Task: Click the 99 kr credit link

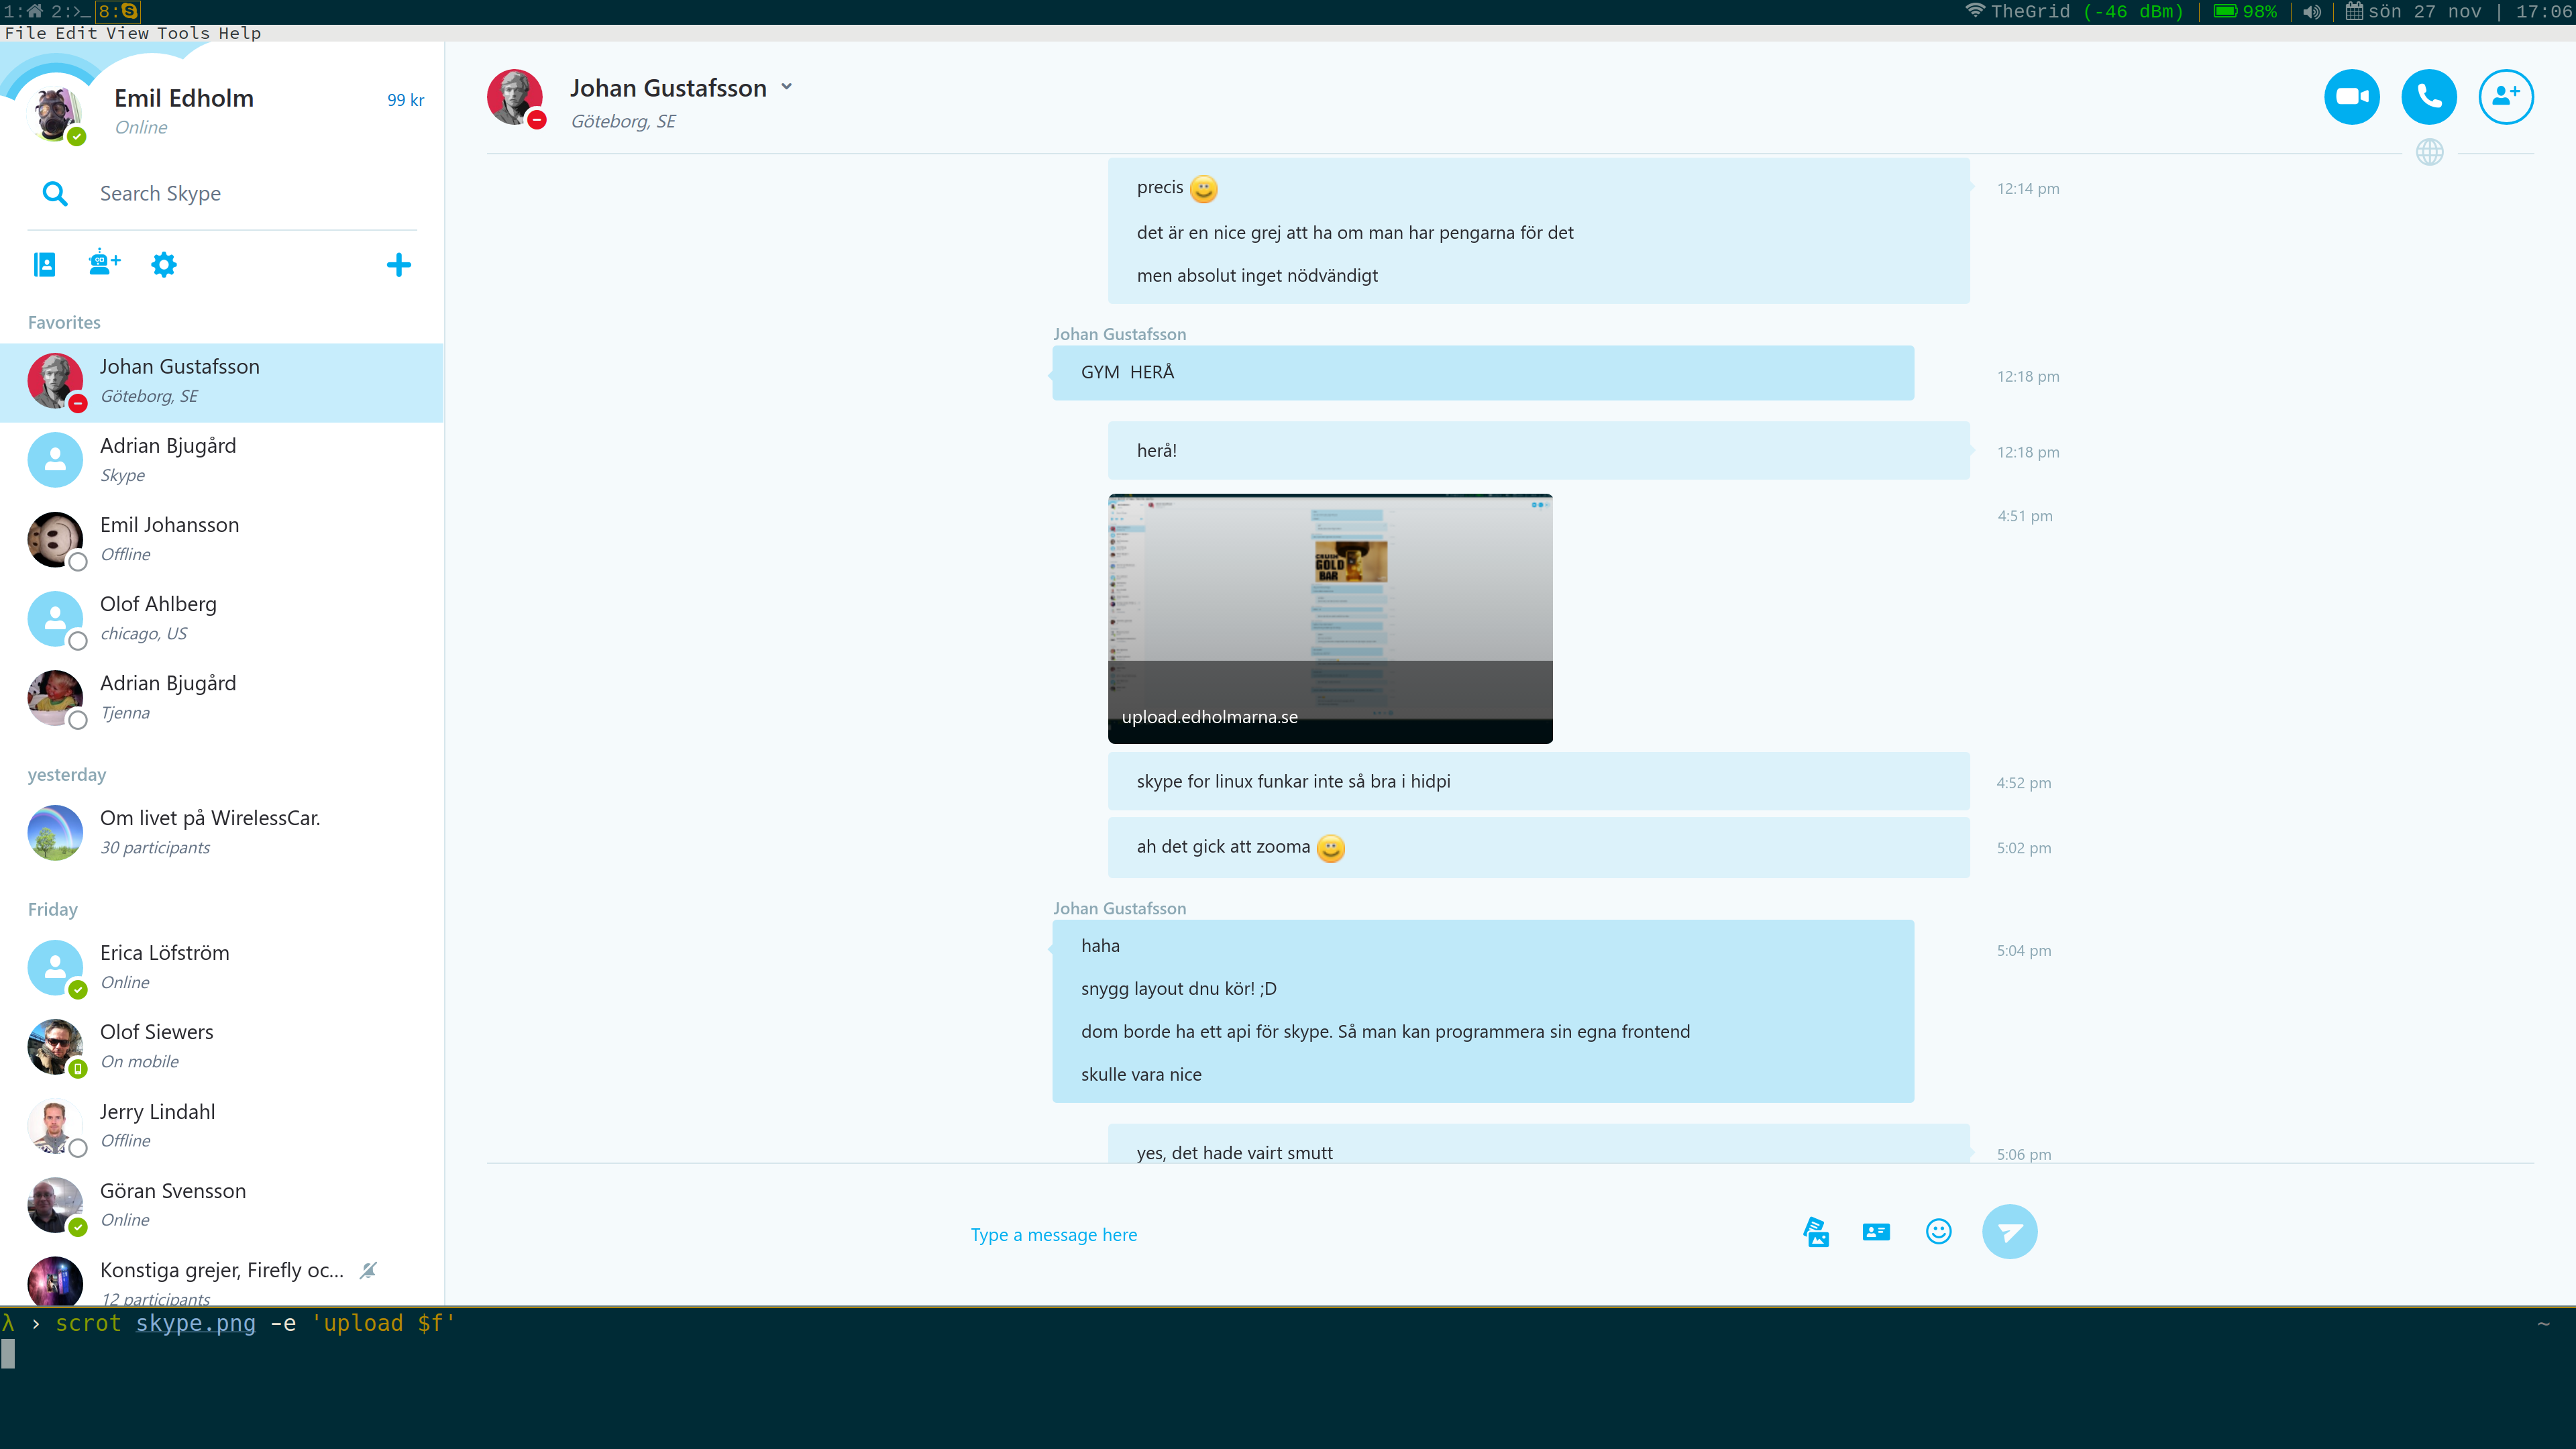Action: tap(405, 100)
